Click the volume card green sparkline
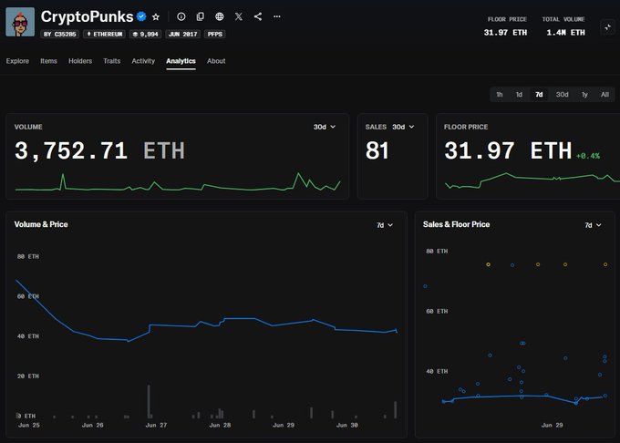Screen dimensions: 620x443 (x=178, y=182)
